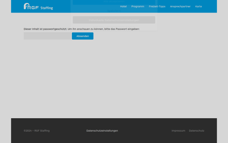Open the Programm menu item

click(138, 6)
